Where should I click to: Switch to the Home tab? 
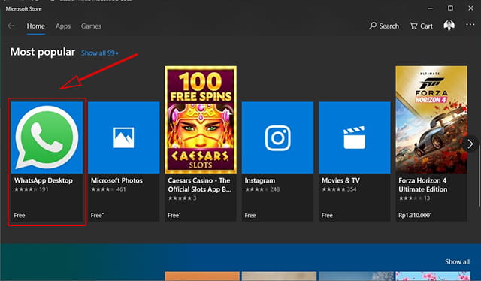pos(35,26)
